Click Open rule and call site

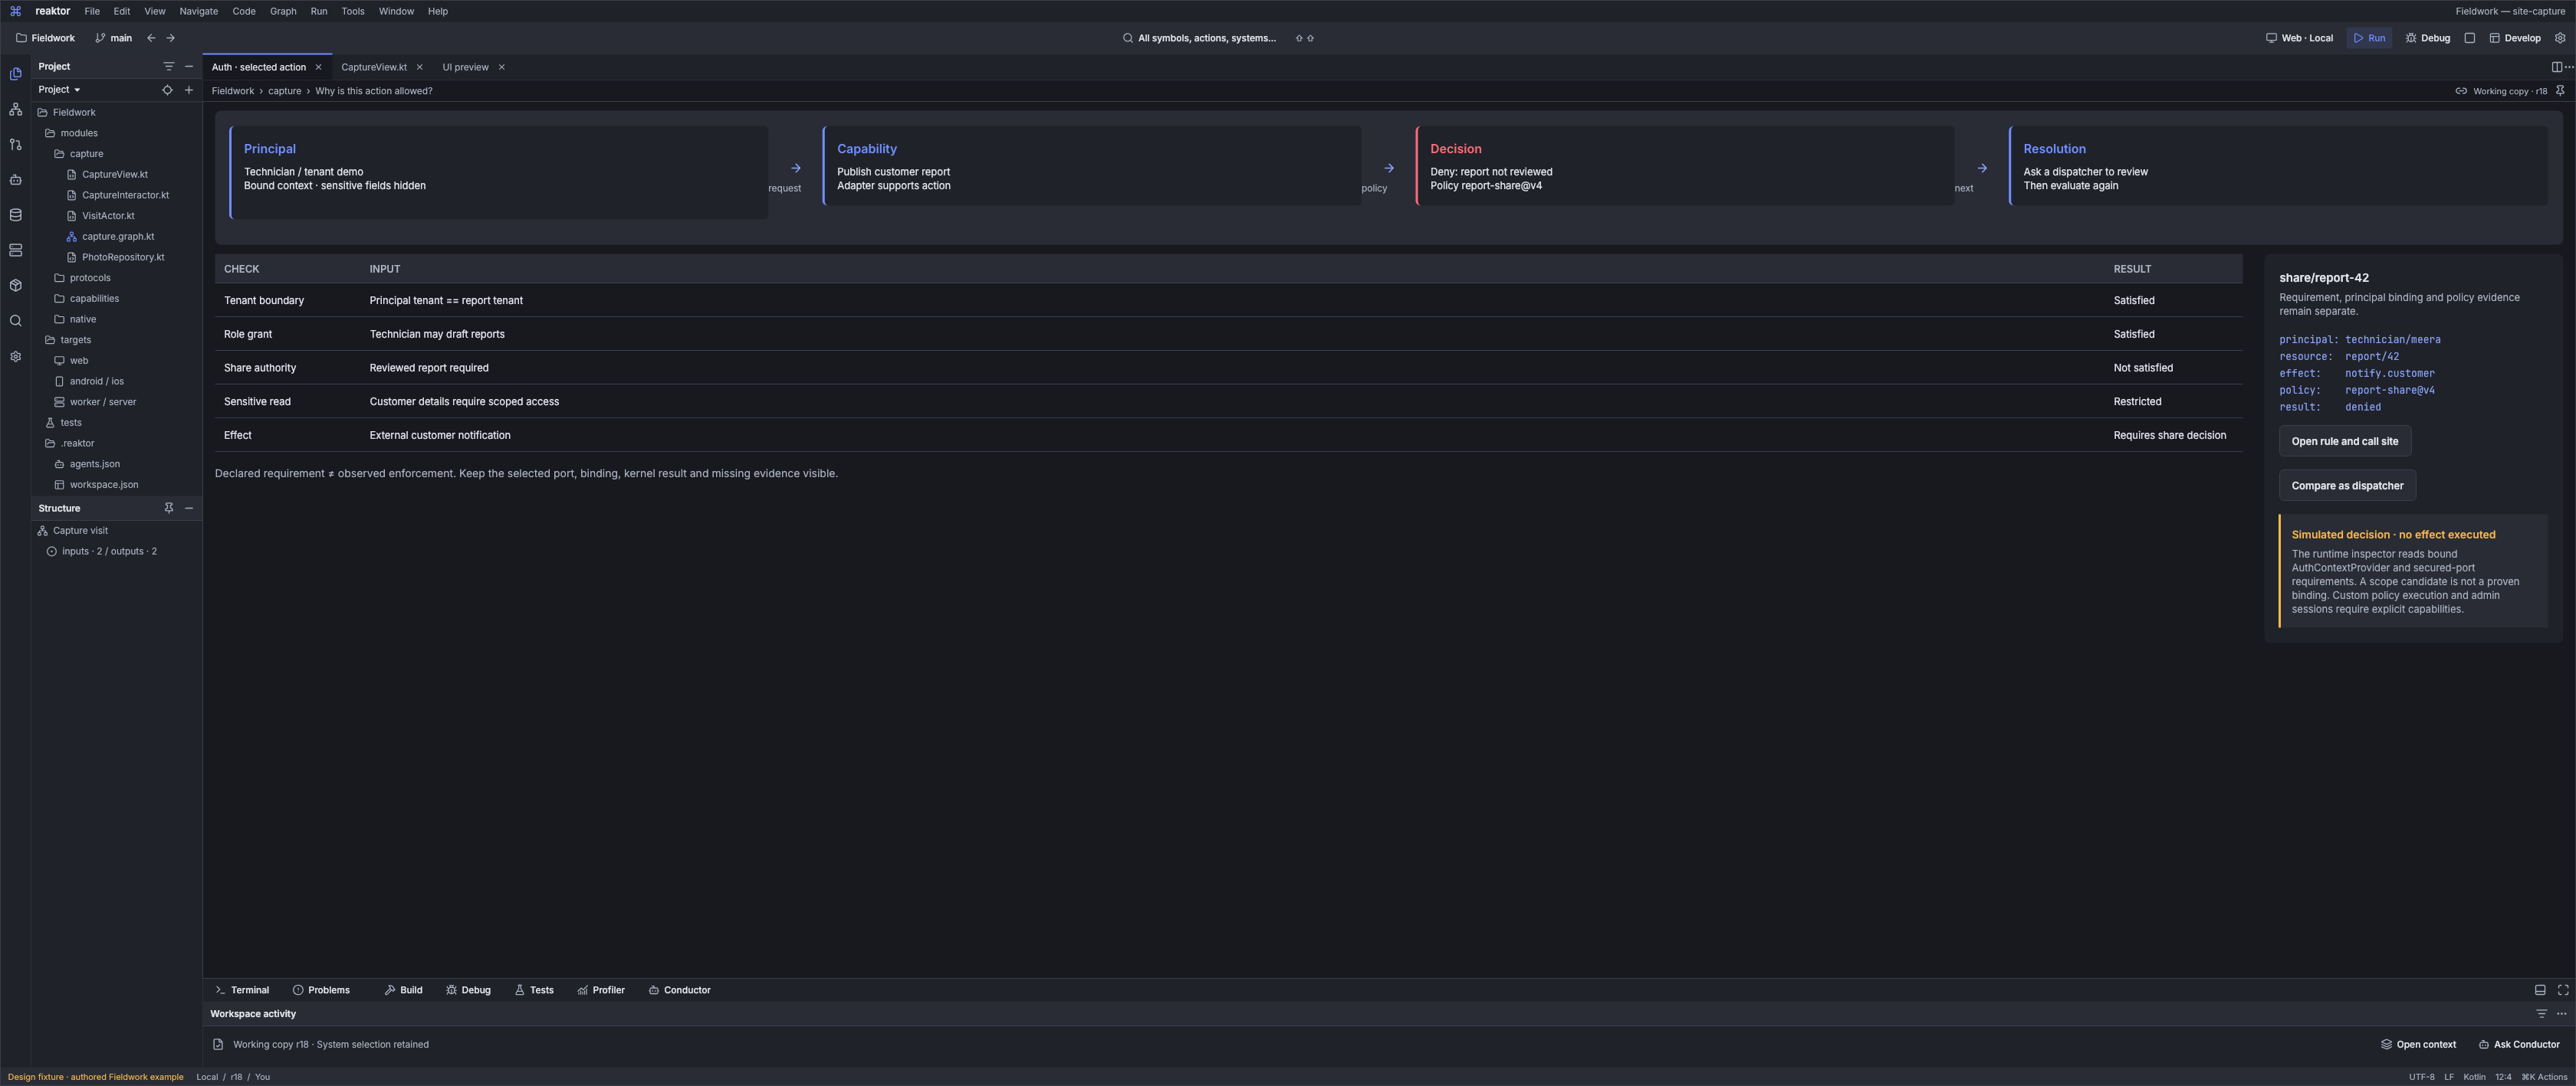[2345, 440]
